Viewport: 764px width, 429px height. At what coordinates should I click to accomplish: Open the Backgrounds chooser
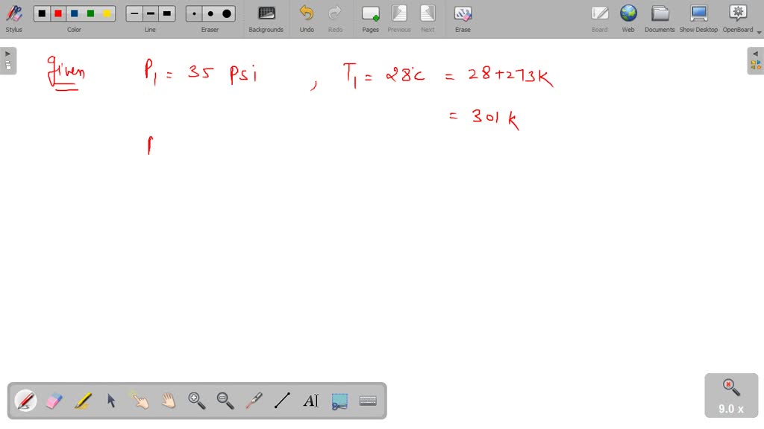[266, 19]
